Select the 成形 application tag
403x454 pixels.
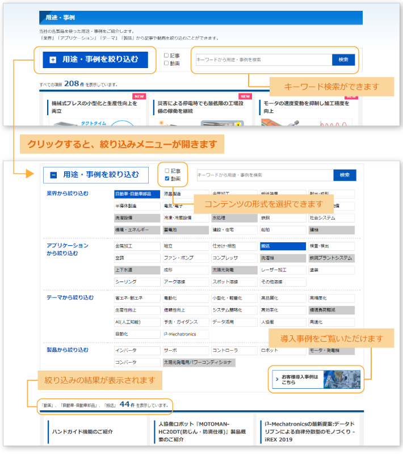tap(186, 270)
